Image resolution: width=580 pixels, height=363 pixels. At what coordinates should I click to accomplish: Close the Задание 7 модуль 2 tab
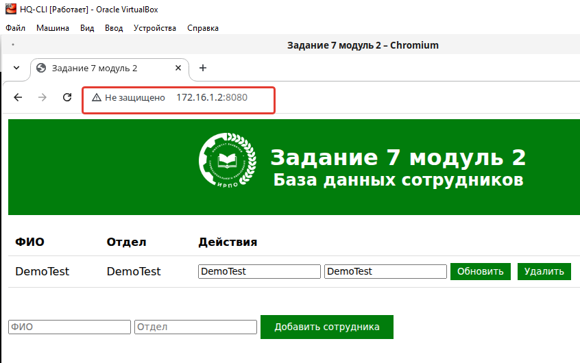pyautogui.click(x=178, y=68)
